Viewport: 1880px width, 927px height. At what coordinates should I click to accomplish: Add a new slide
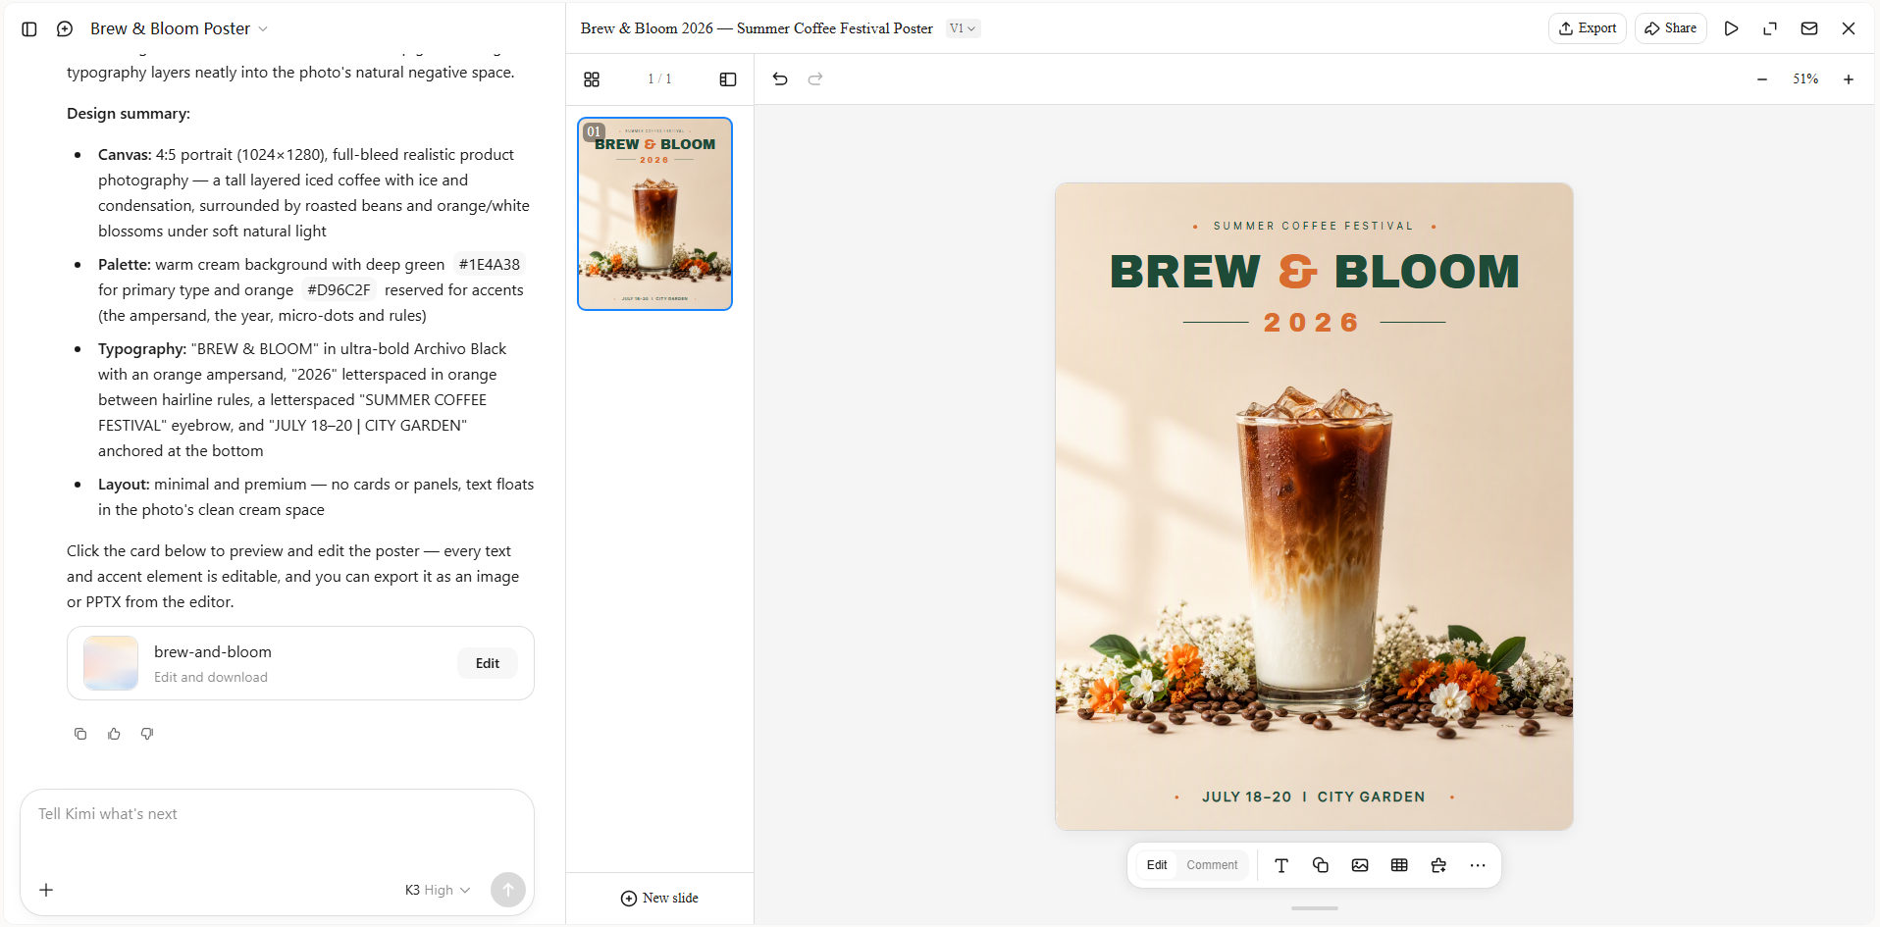659,899
